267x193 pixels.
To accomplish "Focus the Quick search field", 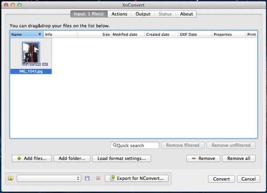I will (135, 145).
